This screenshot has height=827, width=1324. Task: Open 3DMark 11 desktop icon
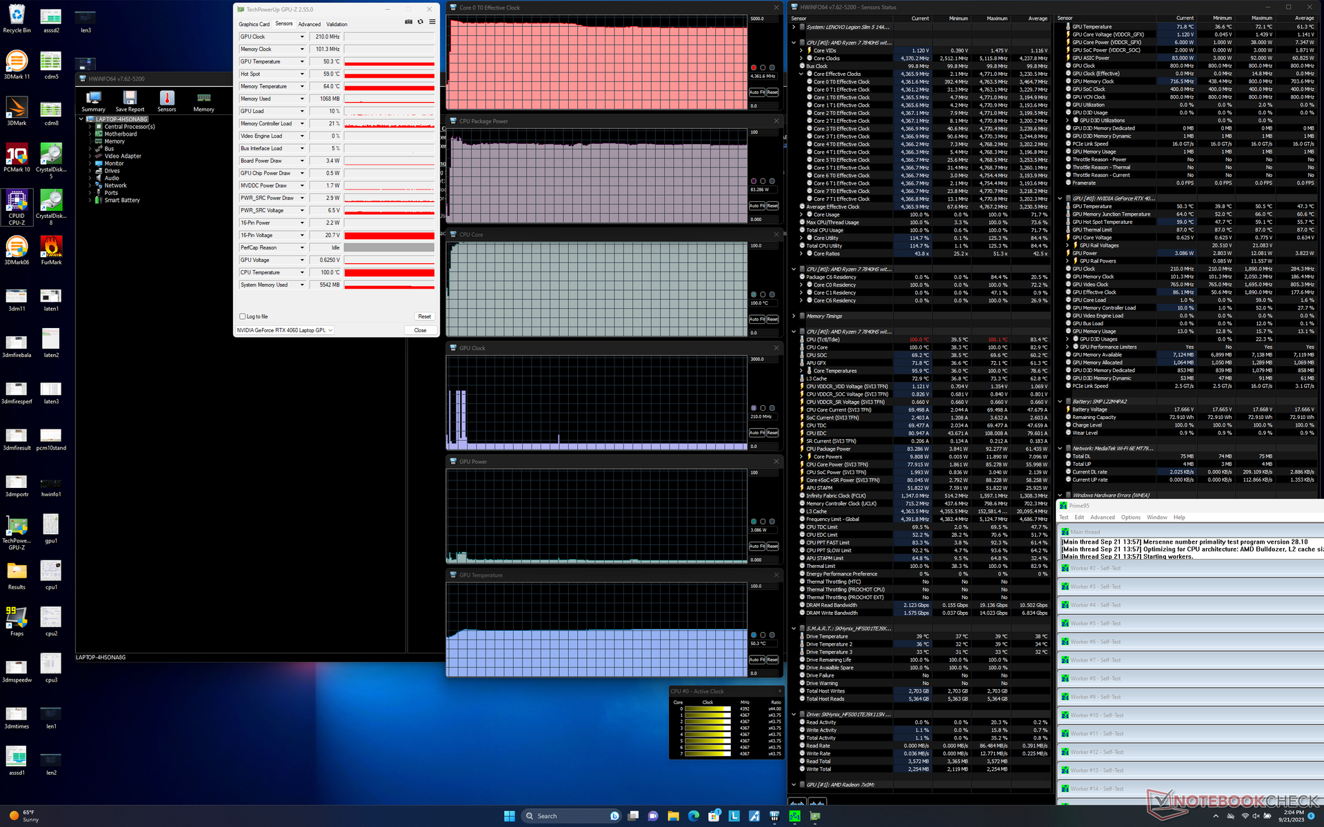[17, 65]
